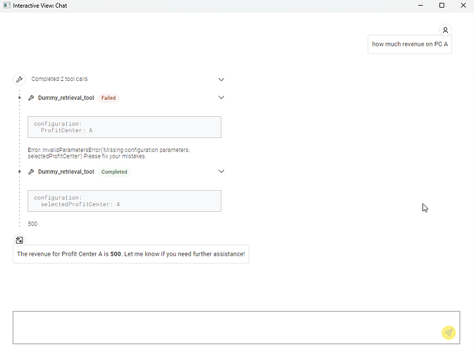Click the user avatar icon above the message
Viewport: 474px width, 352px height.
pos(445,30)
